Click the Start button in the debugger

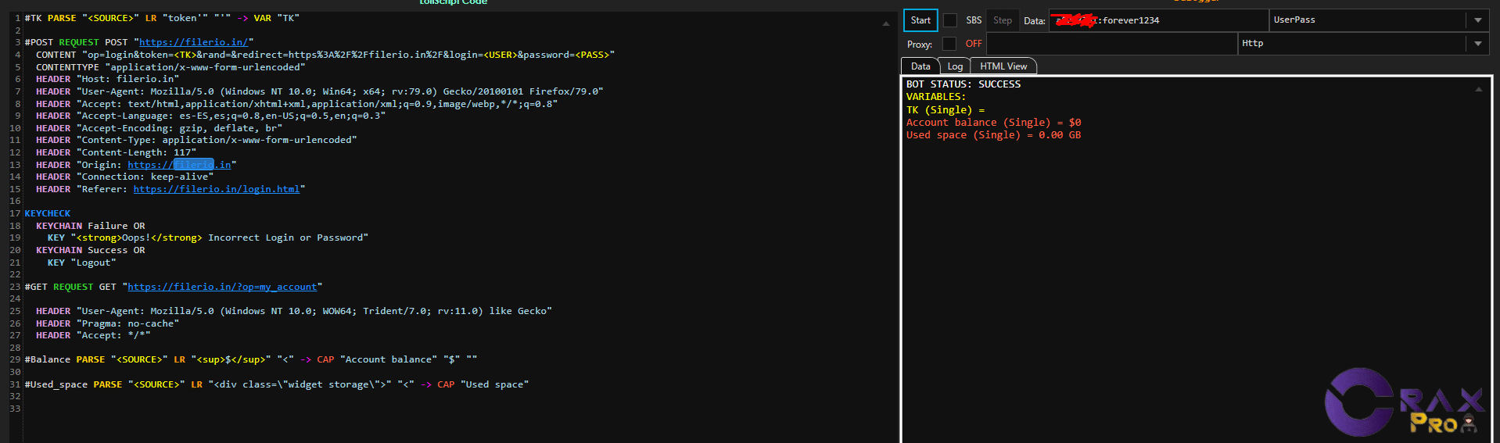pyautogui.click(x=920, y=20)
